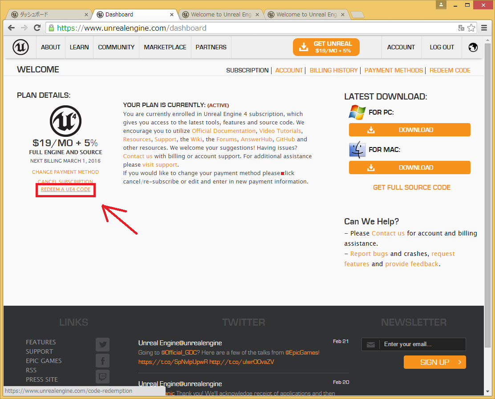Open BILLING HISTORY

[x=333, y=70]
